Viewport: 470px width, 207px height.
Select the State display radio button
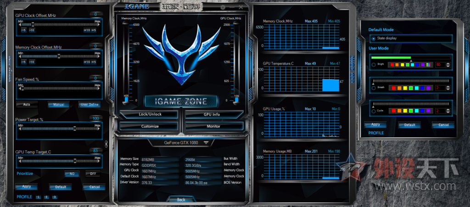(x=374, y=38)
